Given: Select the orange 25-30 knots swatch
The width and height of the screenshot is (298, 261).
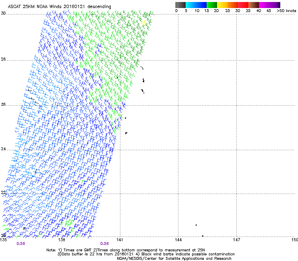Looking at the screenshot, I should (233, 5).
